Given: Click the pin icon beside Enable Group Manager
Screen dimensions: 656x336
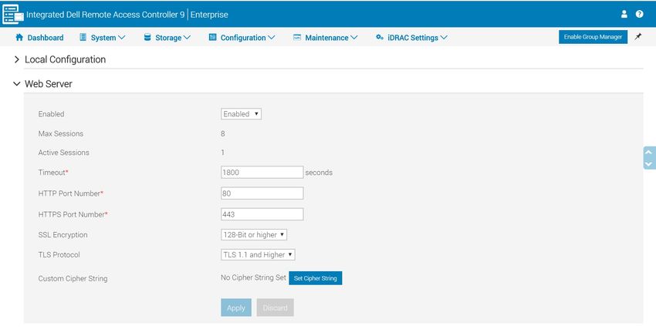Looking at the screenshot, I should [638, 37].
